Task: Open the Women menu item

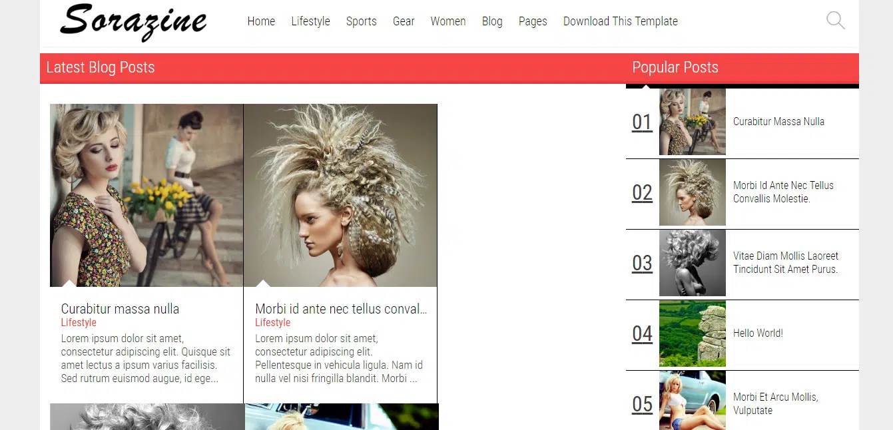Action: 447,21
